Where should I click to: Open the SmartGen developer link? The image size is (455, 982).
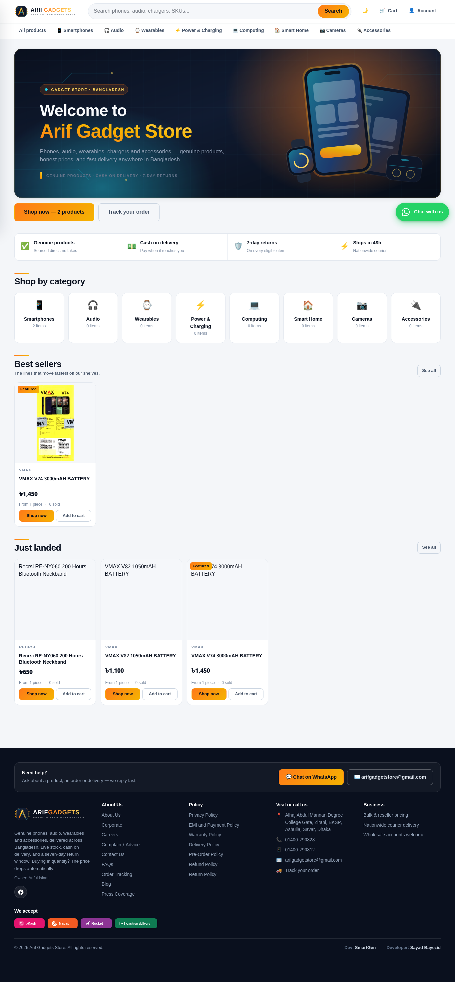coord(365,948)
